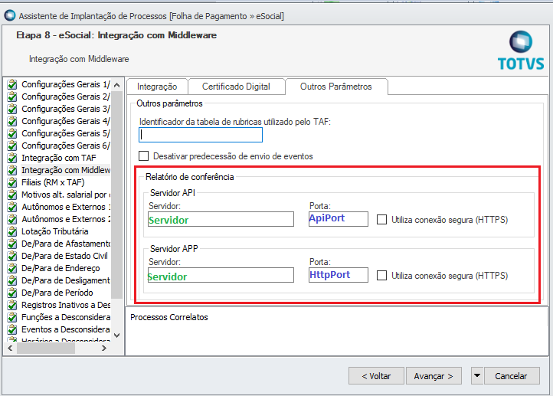Click the Servidor API Porta field

click(339, 219)
